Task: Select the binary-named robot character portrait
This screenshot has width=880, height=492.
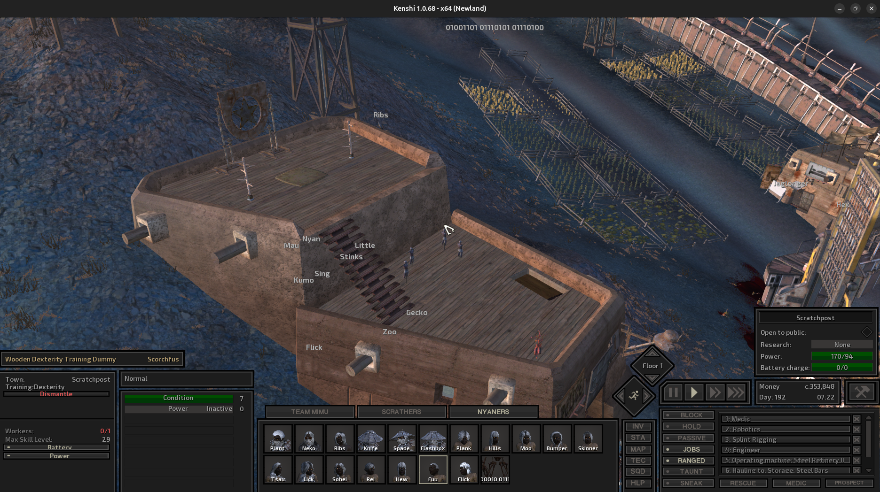Action: pyautogui.click(x=495, y=469)
